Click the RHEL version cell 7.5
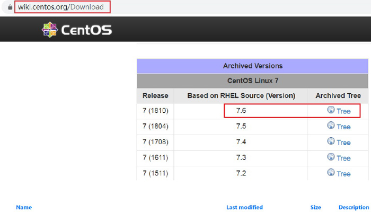371x213 pixels. click(x=241, y=127)
